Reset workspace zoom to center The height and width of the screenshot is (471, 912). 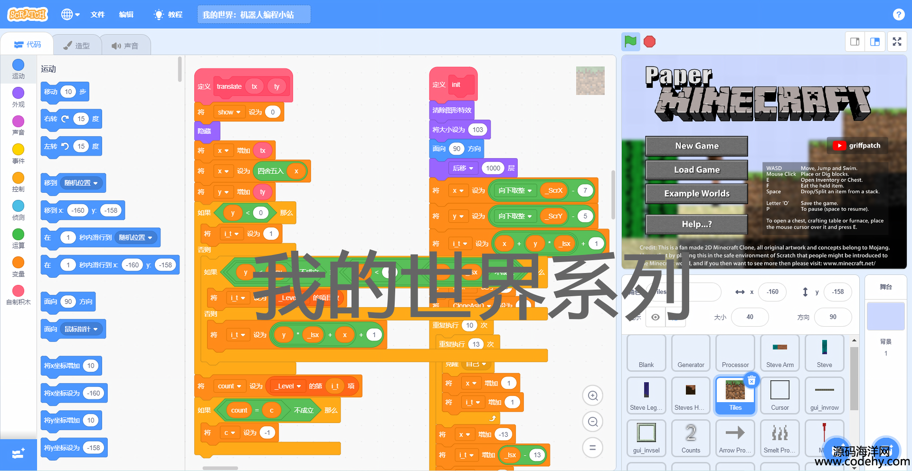pos(593,447)
